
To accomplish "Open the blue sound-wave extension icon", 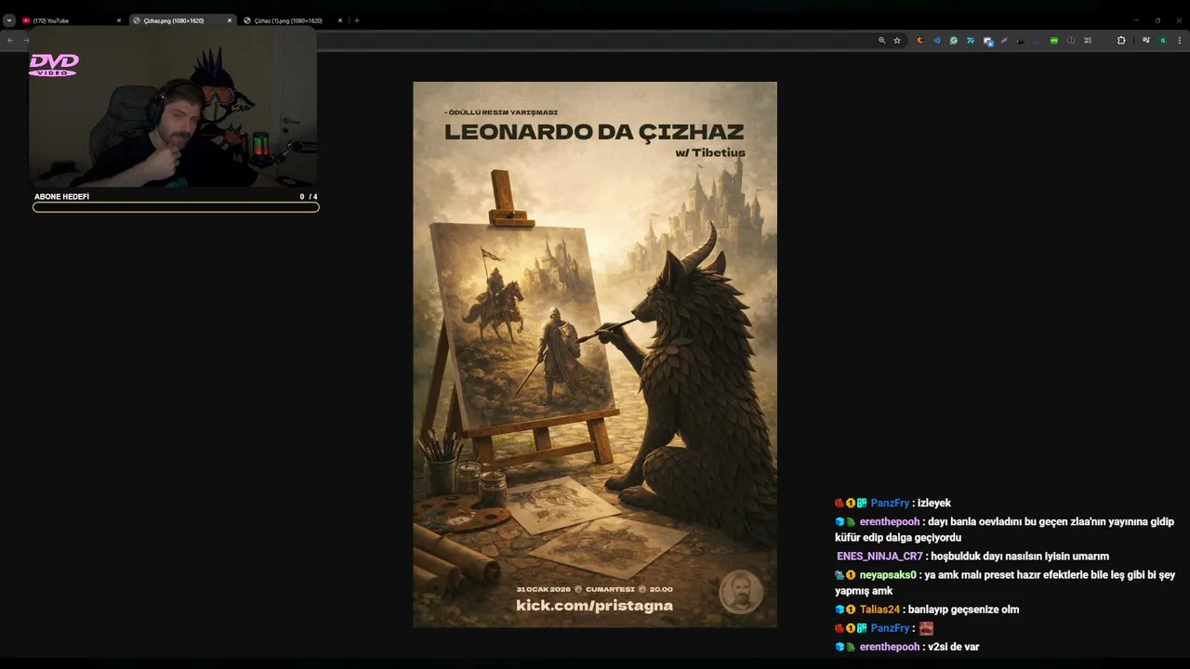I will pos(937,40).
